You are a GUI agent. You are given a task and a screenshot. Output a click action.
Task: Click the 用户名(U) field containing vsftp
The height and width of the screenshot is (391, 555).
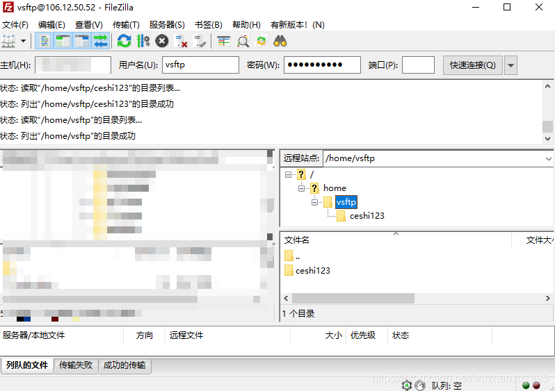click(200, 65)
